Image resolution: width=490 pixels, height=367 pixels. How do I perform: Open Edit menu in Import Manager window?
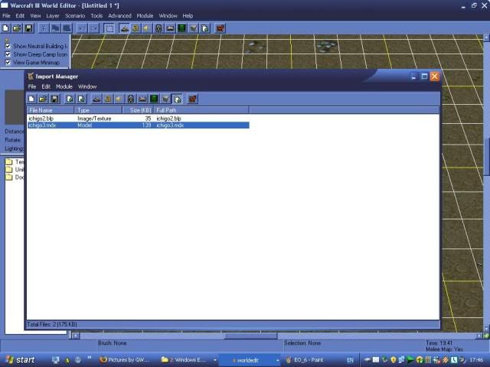tap(46, 86)
